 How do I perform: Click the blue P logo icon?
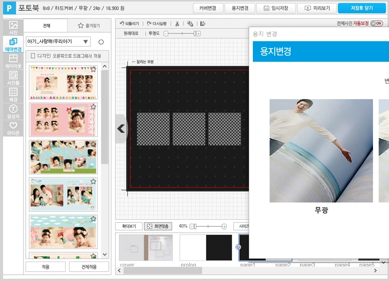tap(9, 8)
